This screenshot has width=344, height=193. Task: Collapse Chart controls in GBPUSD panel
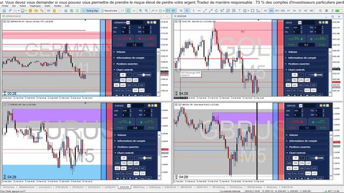pyautogui.click(x=307, y=153)
